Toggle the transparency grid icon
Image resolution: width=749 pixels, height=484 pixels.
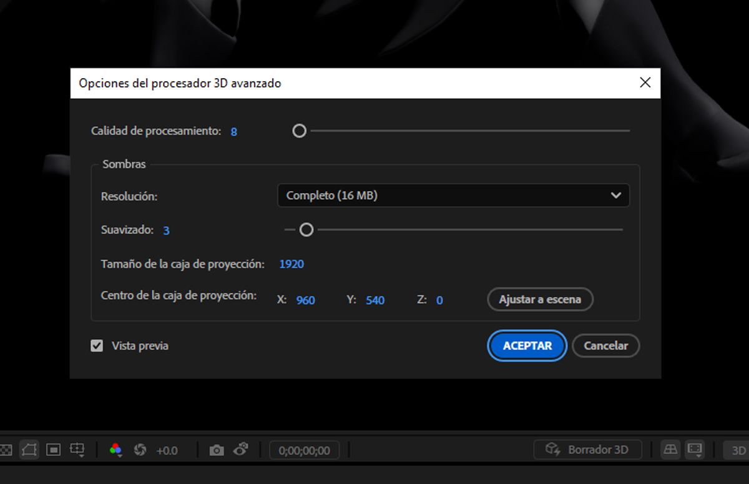click(6, 450)
